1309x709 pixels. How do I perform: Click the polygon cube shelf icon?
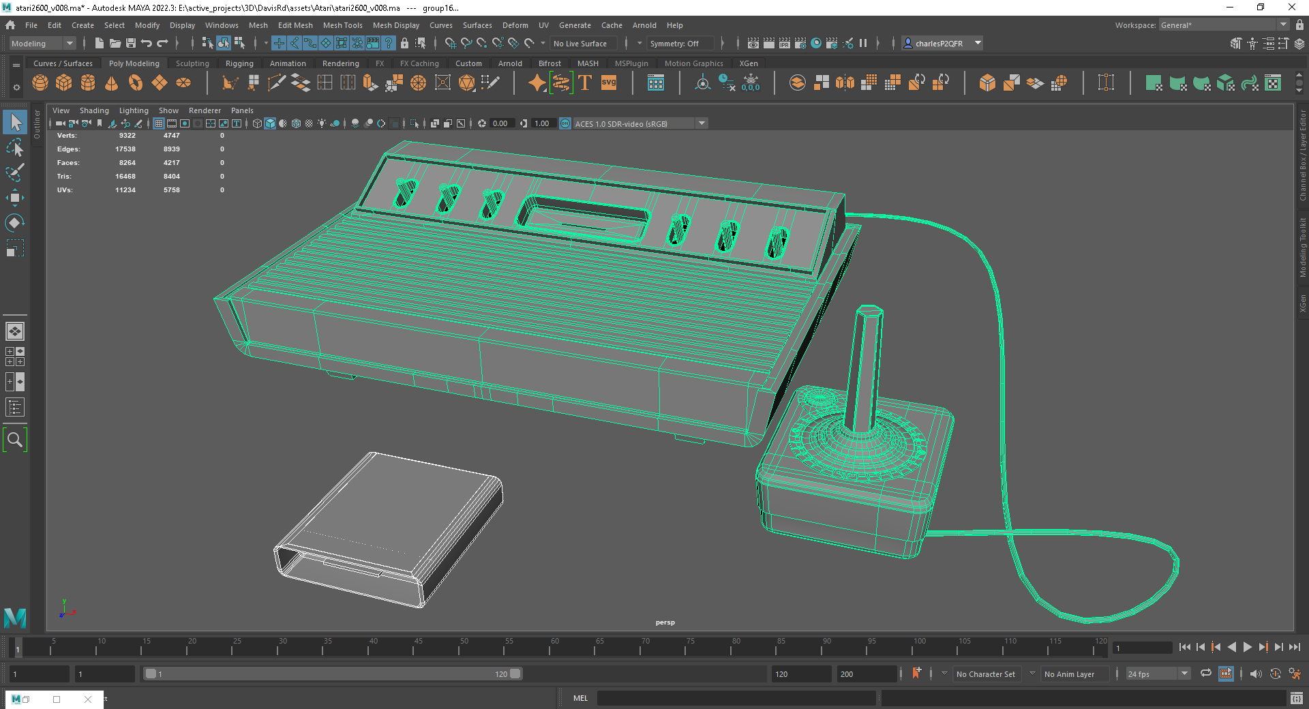[64, 83]
